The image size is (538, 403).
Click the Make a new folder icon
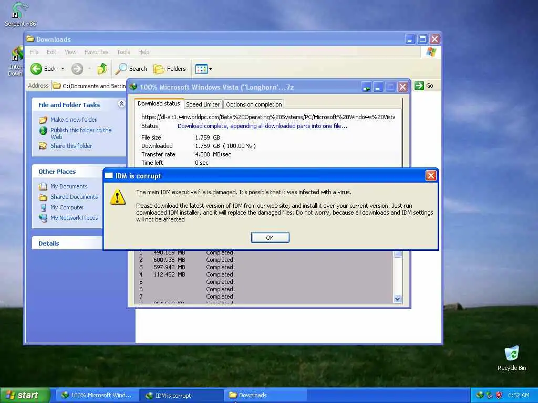point(43,120)
